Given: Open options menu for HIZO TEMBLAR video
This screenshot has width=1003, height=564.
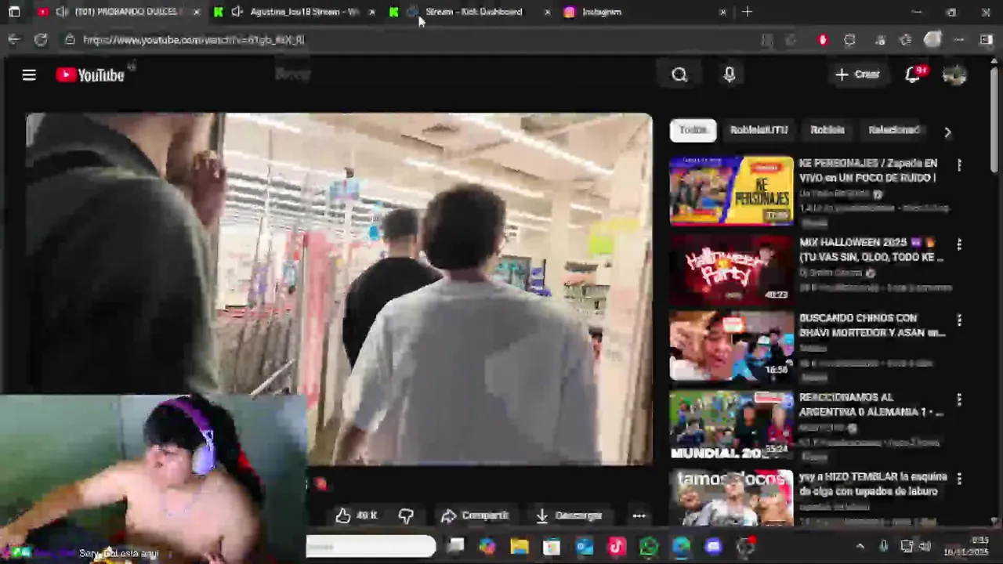Looking at the screenshot, I should click(959, 478).
